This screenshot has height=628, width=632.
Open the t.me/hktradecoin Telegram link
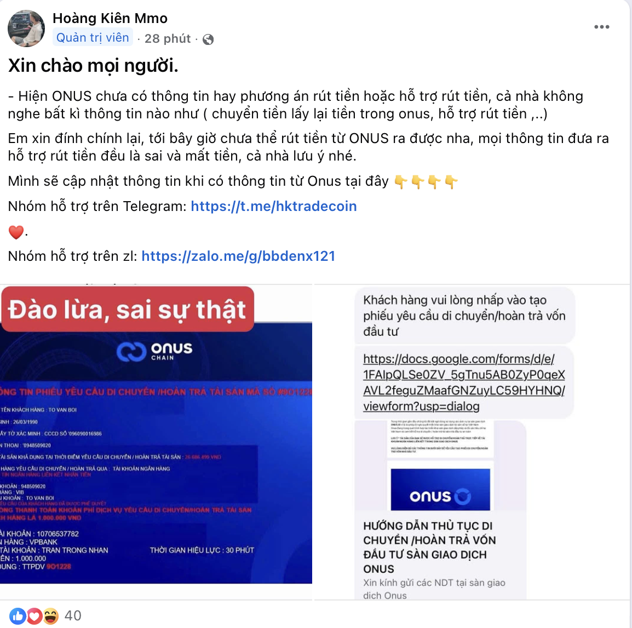click(x=274, y=206)
